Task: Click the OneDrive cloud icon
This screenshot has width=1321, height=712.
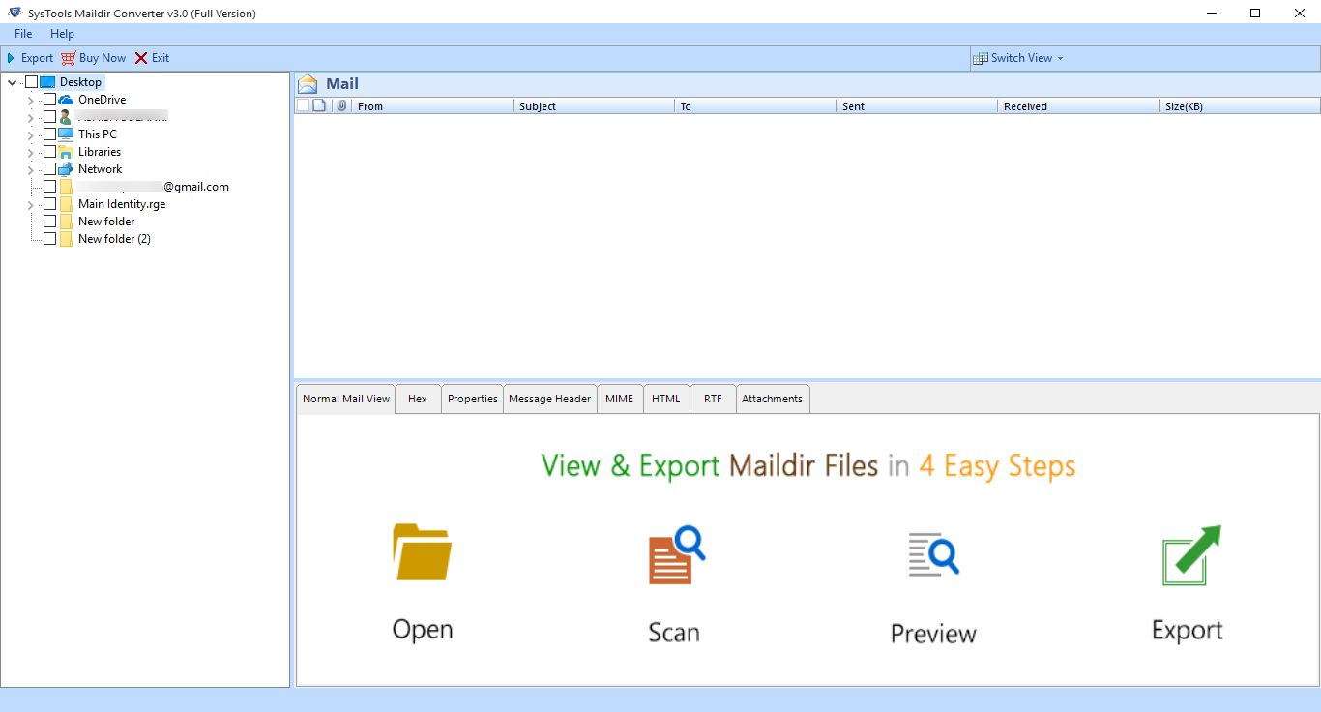Action: tap(66, 100)
